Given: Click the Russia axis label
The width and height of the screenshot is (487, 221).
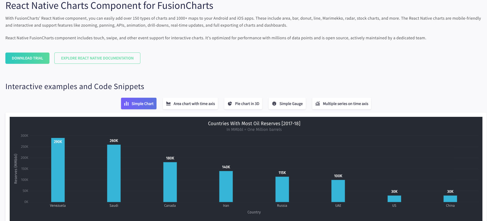Looking at the screenshot, I should click(x=282, y=205).
